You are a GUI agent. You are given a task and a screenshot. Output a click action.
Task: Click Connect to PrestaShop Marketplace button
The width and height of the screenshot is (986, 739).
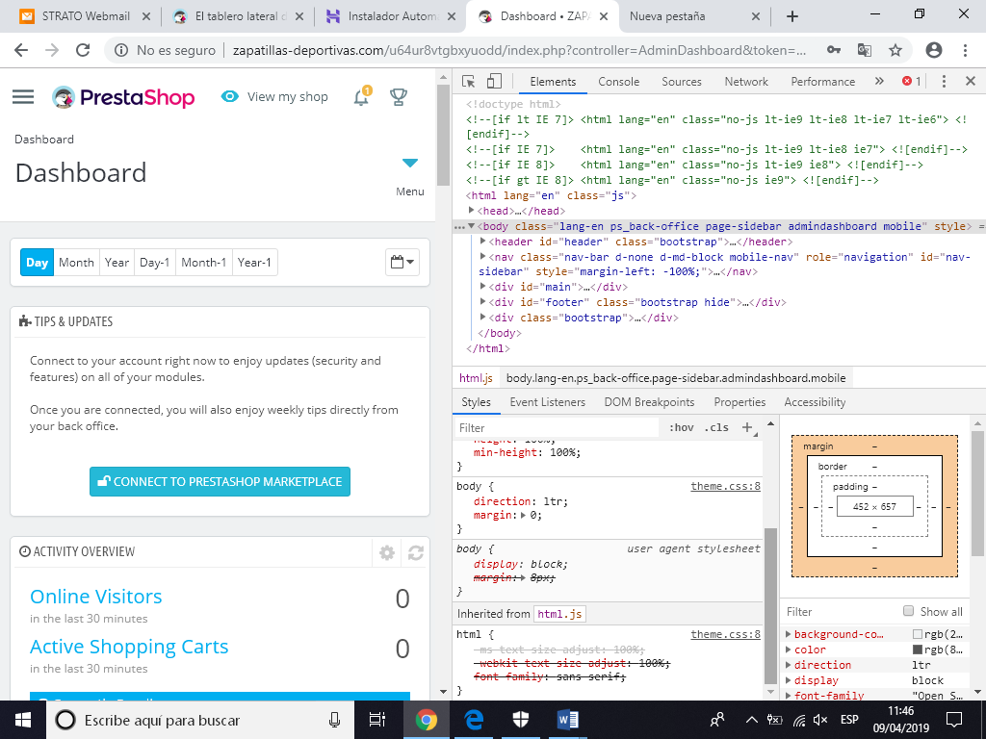click(220, 481)
